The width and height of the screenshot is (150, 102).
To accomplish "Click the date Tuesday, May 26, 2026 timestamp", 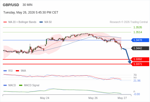I will [x=31, y=12].
